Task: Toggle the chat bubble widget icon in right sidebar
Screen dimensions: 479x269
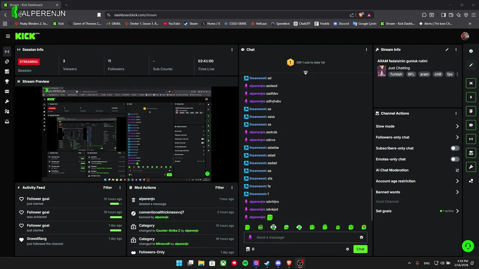Action: (471, 125)
